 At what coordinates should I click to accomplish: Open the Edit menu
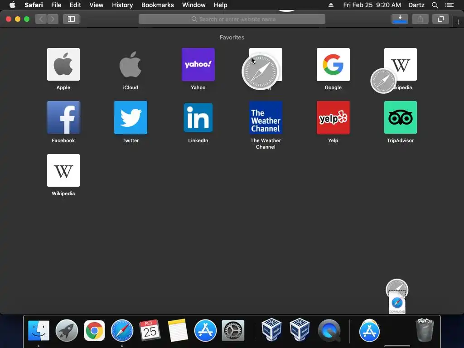pyautogui.click(x=75, y=5)
